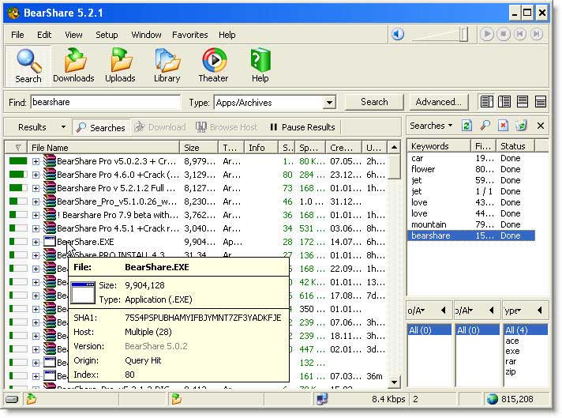The height and width of the screenshot is (418, 562).
Task: Click the network computers status bar icon
Action: click(x=321, y=399)
